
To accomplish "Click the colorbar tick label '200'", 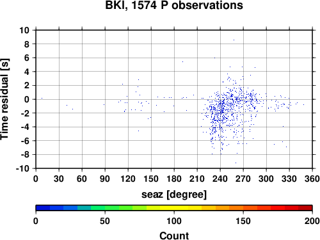I will [312, 221].
